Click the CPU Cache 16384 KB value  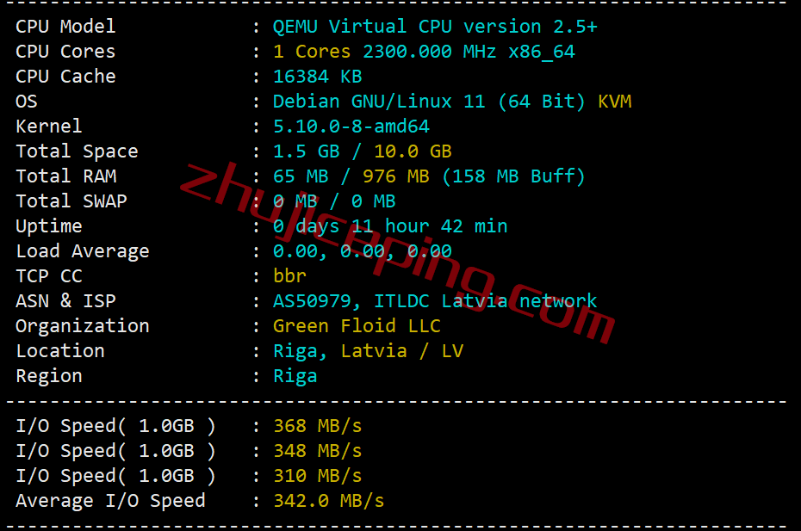click(317, 77)
